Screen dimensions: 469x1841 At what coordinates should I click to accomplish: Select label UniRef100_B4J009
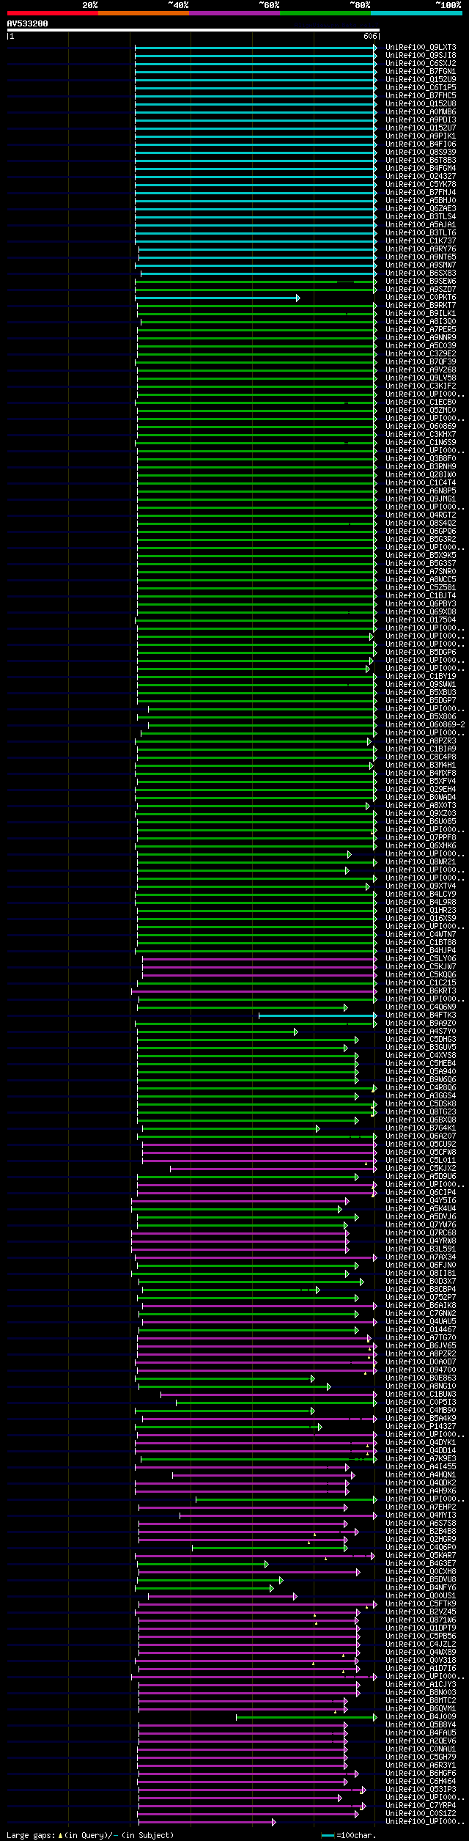point(421,1717)
